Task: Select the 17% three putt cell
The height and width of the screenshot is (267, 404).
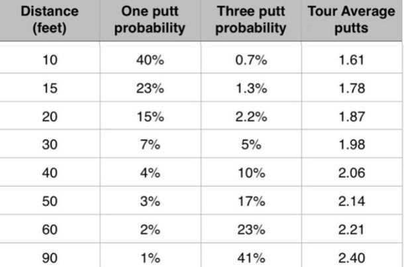Action: coord(251,201)
